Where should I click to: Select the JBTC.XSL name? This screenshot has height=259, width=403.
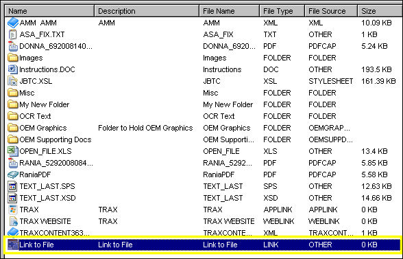click(36, 81)
